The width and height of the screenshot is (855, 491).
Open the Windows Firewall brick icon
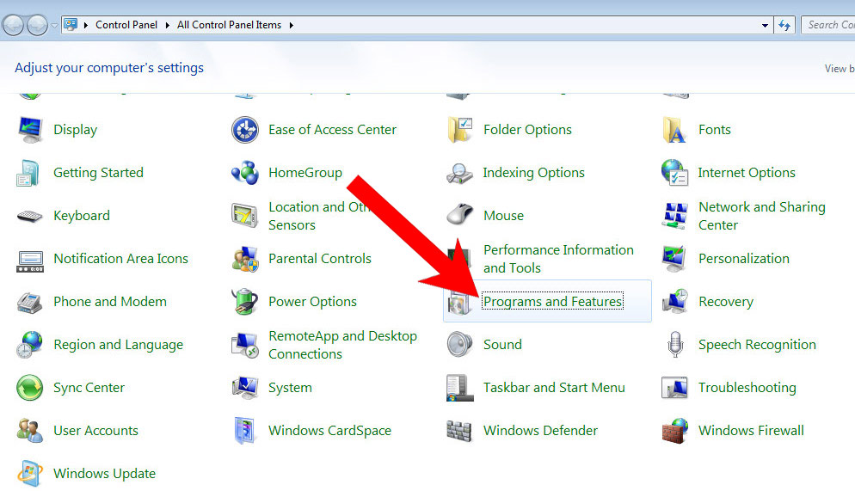674,431
